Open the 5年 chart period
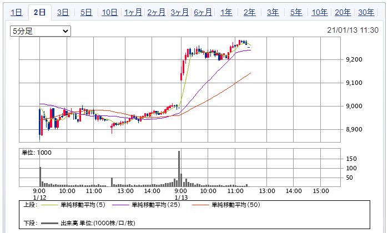Image resolution: width=388 pixels, height=233 pixels. [x=296, y=12]
